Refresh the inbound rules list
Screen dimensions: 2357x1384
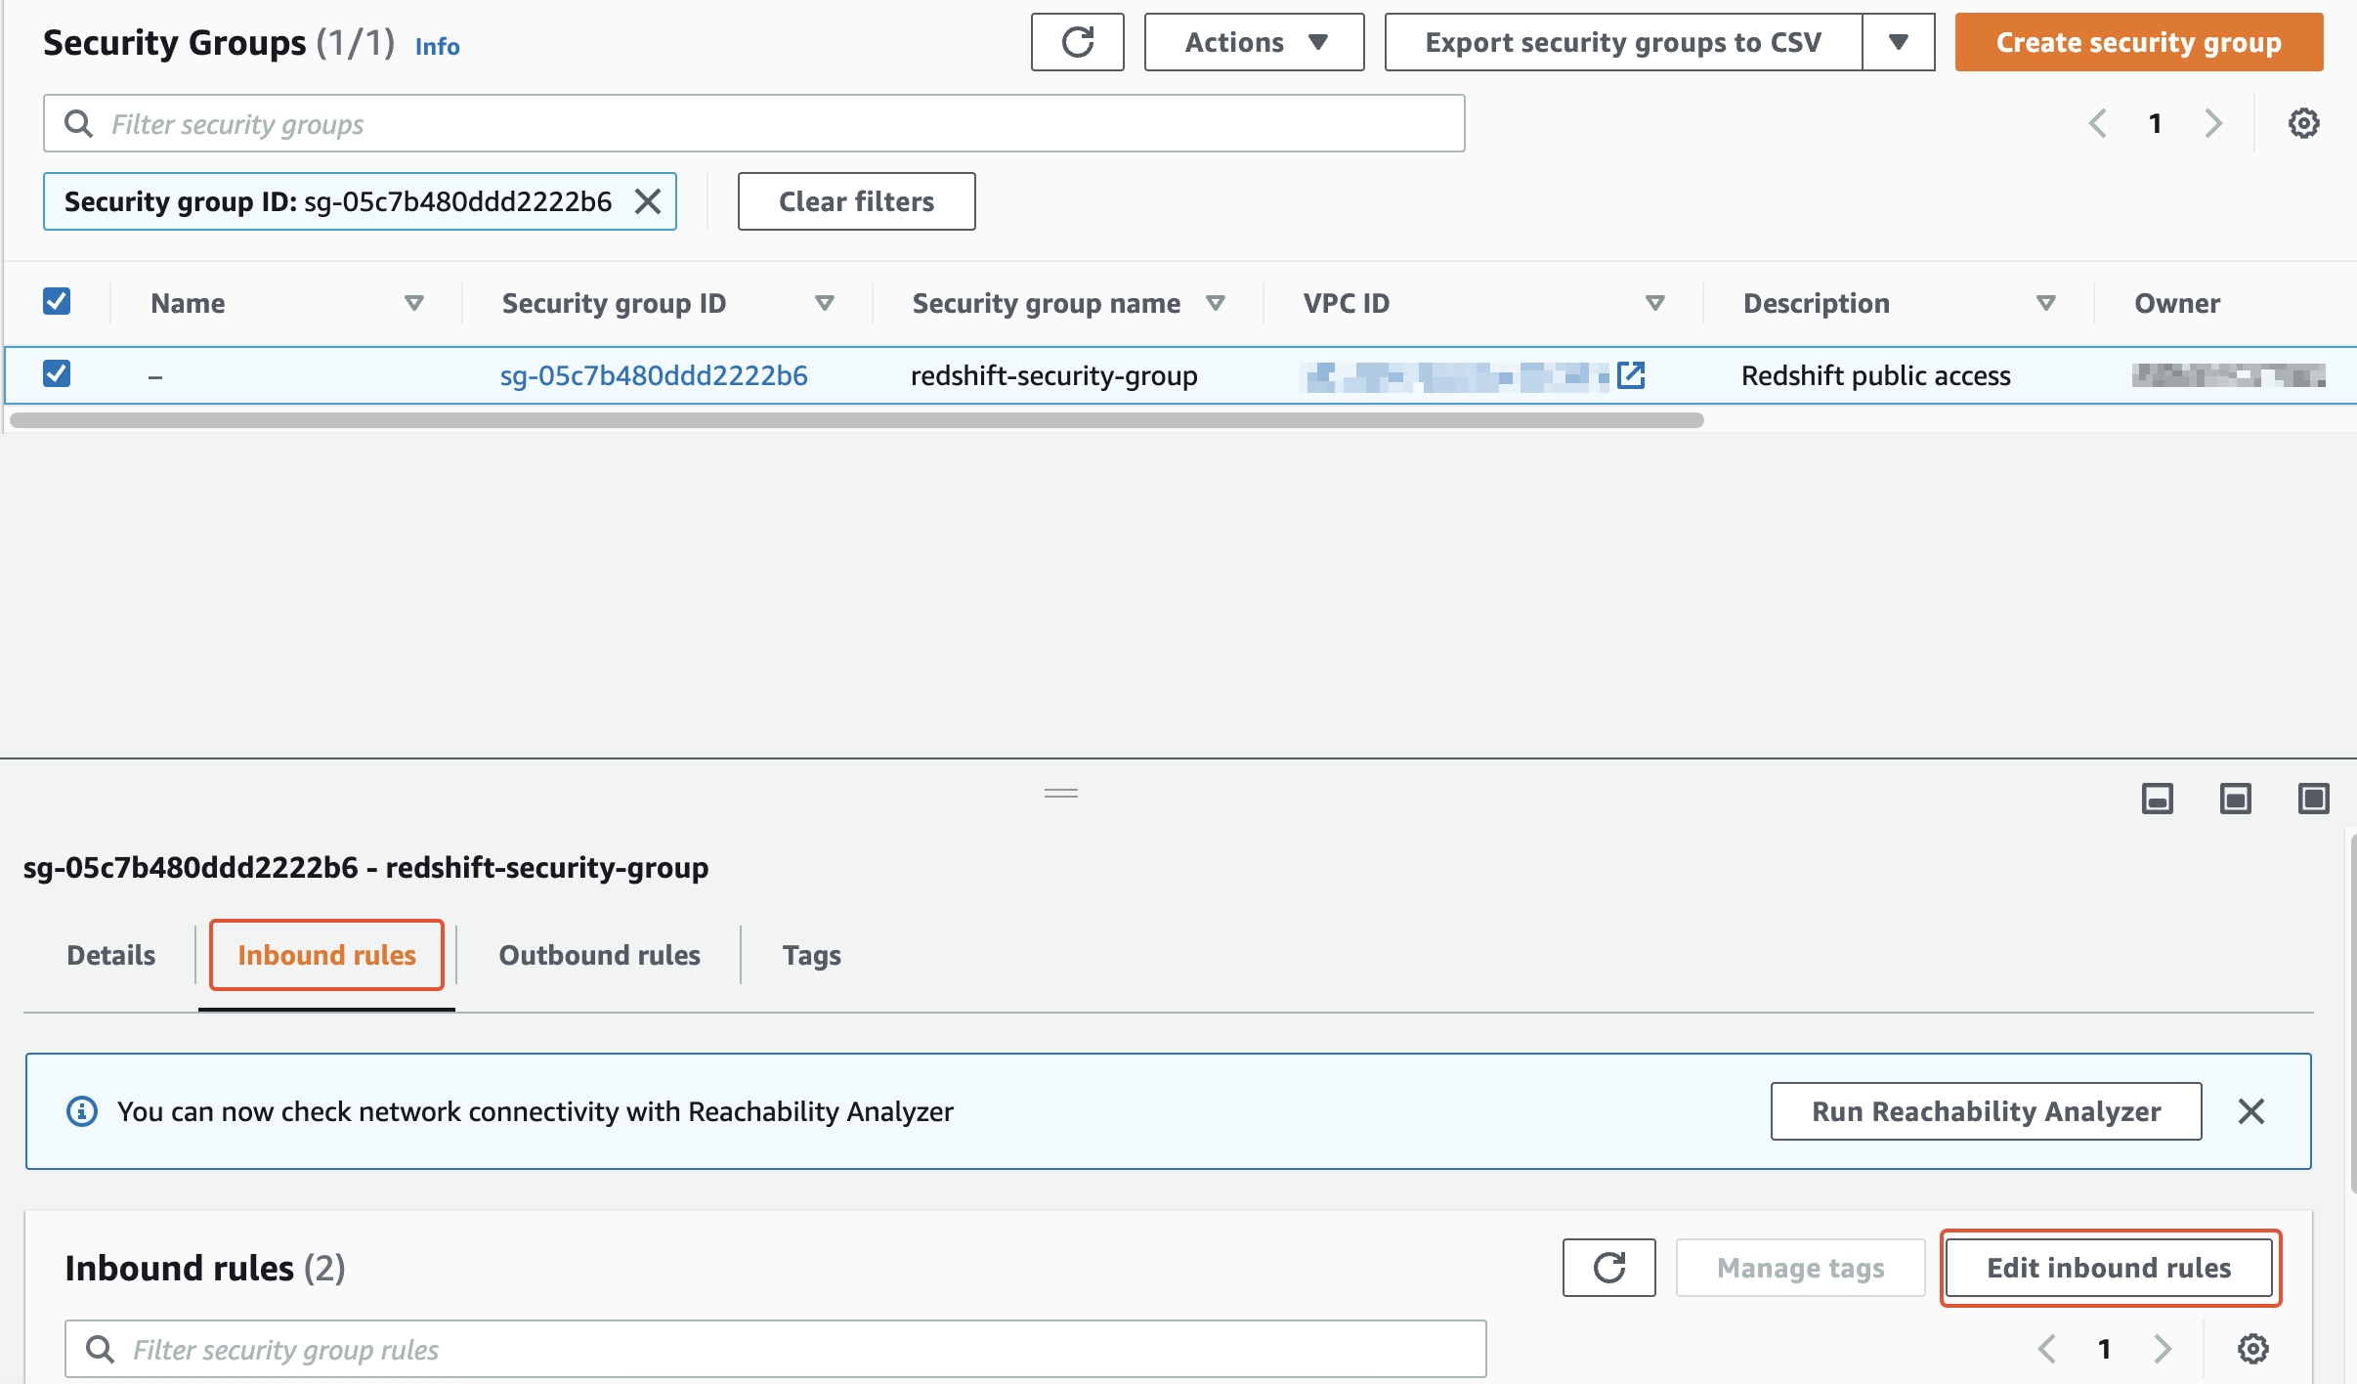pos(1608,1268)
